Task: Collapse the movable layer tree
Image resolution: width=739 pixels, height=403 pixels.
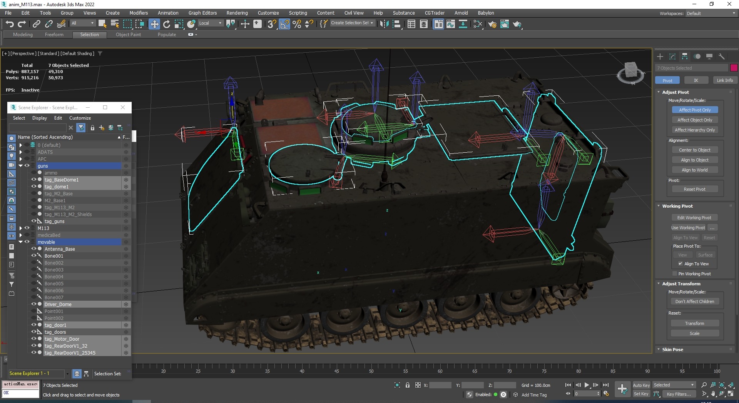Action: (21, 242)
